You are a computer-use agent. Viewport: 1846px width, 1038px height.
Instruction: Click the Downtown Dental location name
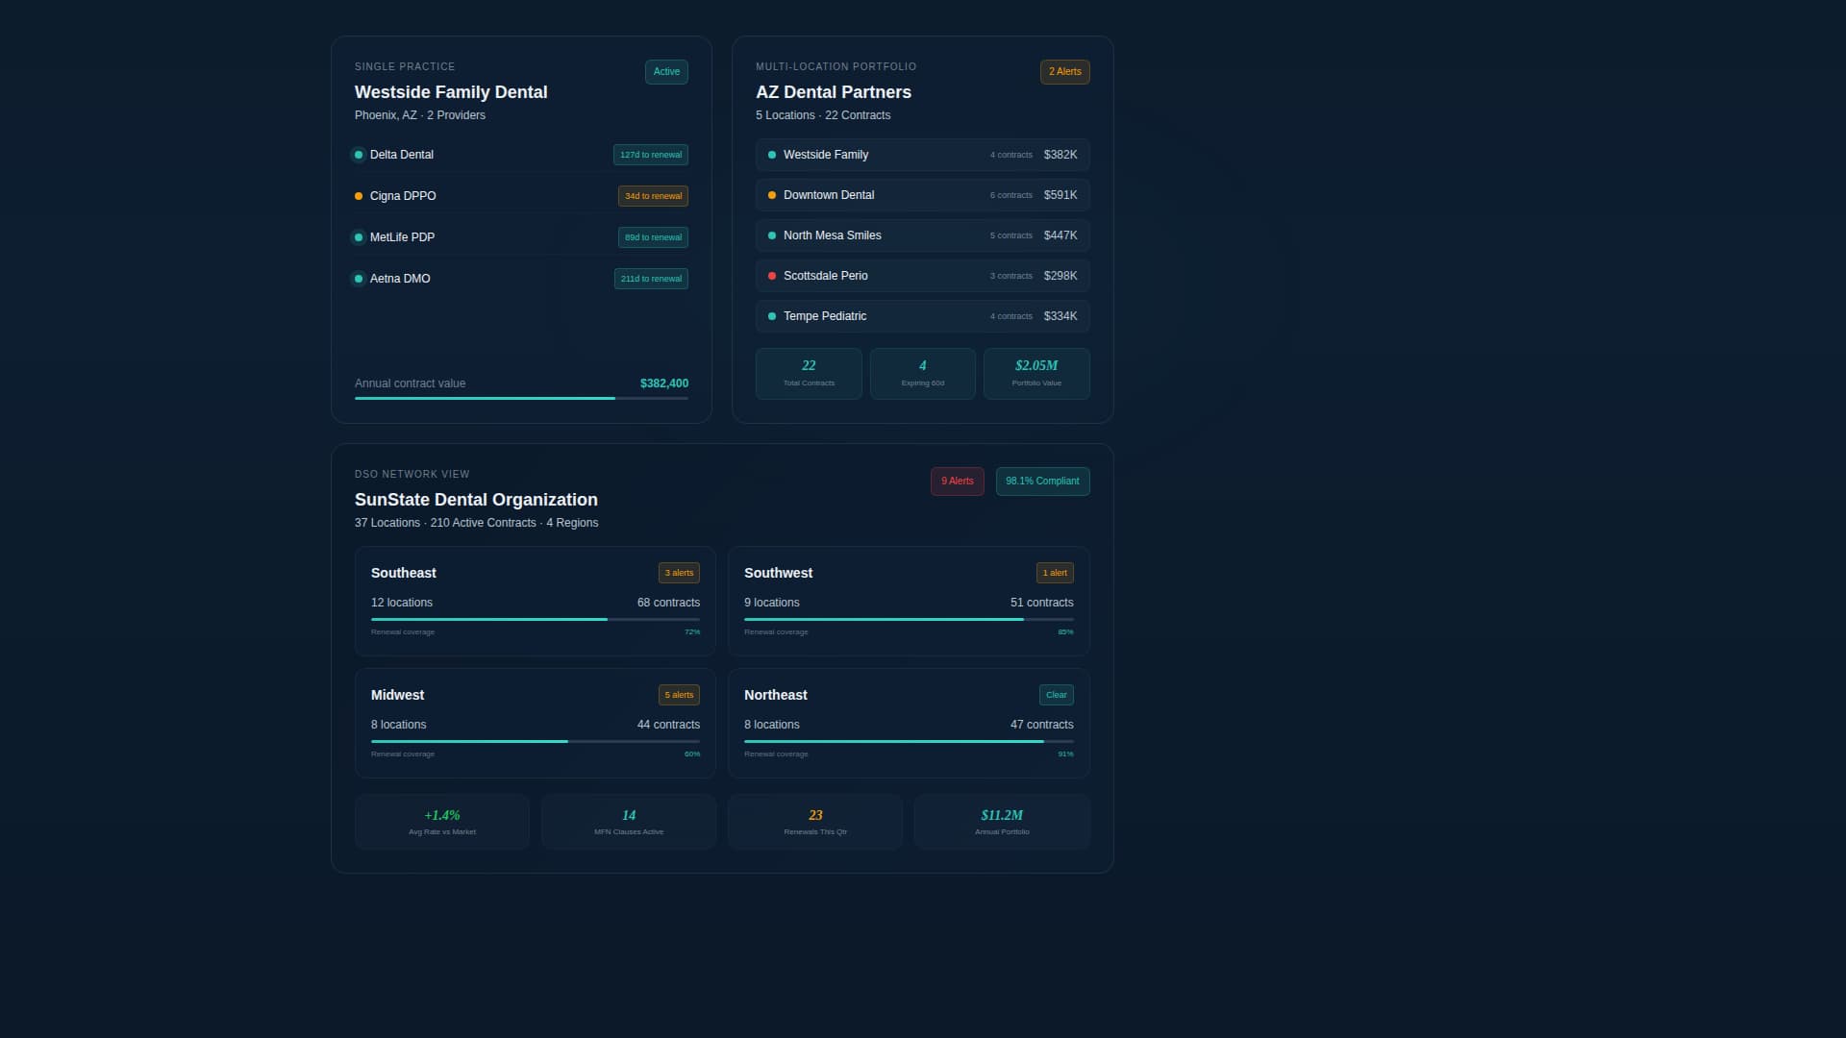pyautogui.click(x=829, y=195)
